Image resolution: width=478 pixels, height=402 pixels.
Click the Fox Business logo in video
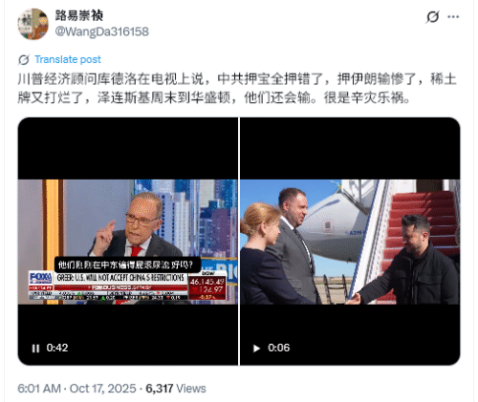40,280
